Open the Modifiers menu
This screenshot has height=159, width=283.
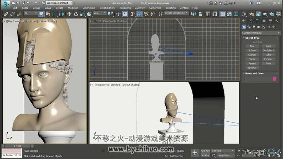tap(73, 8)
